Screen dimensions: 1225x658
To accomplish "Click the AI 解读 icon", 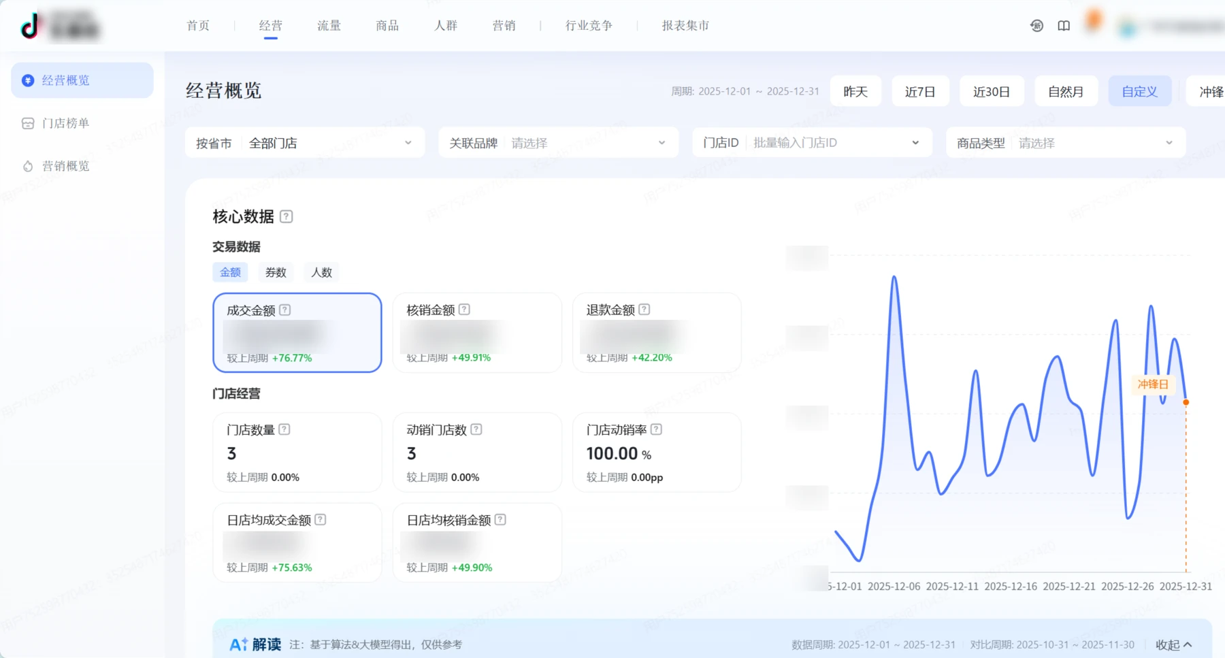I will point(238,644).
